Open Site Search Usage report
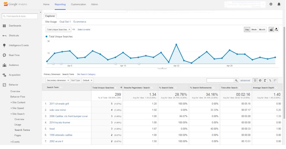This screenshot has width=286, height=149. point(18,125)
